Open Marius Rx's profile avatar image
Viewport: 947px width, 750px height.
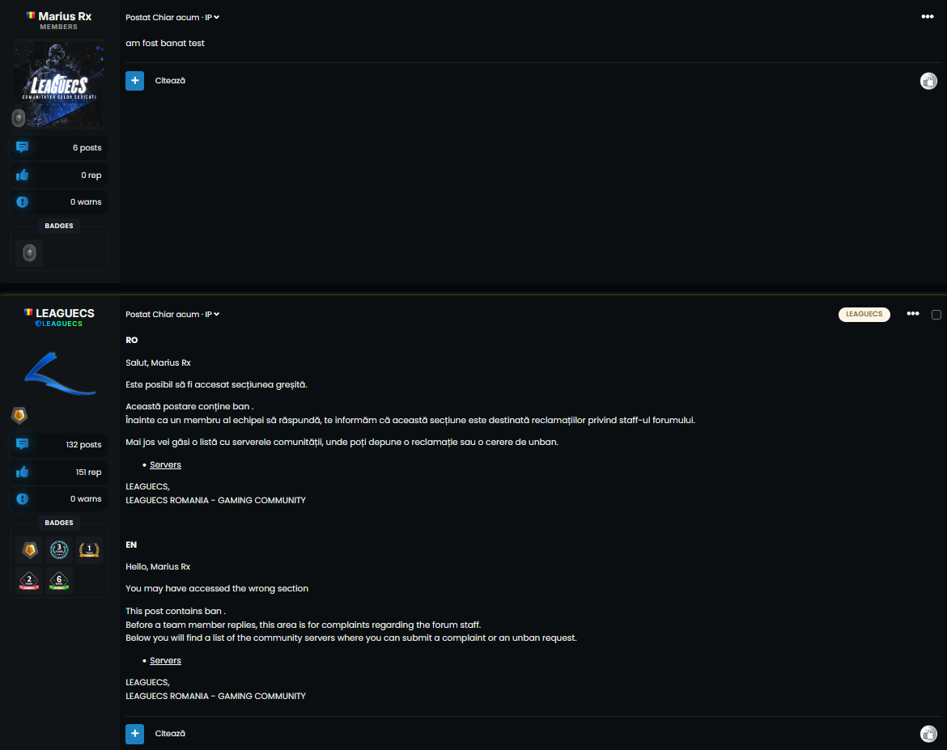pos(58,83)
